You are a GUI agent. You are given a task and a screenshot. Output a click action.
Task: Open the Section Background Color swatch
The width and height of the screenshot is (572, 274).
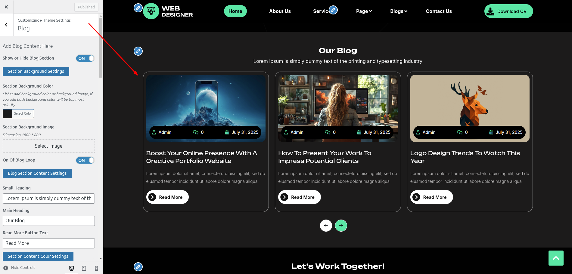(x=8, y=114)
